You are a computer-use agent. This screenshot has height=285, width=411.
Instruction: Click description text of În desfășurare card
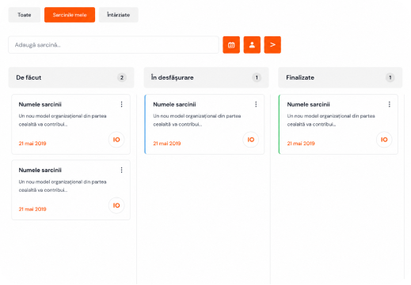(x=197, y=120)
